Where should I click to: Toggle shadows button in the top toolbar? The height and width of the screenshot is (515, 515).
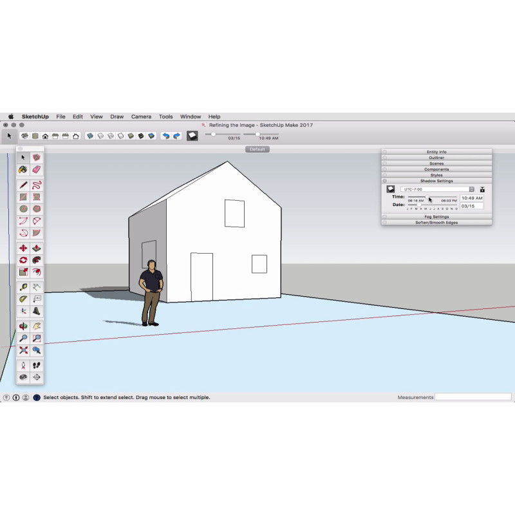192,136
